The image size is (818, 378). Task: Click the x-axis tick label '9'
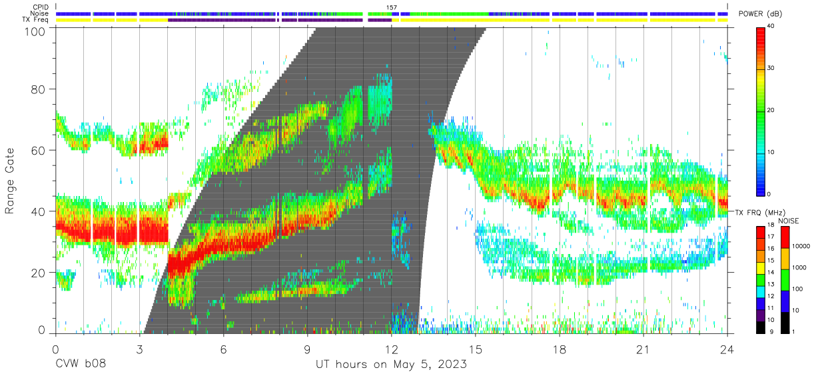tap(308, 349)
